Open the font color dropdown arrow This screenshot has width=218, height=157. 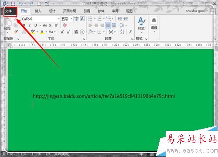click(x=46, y=32)
